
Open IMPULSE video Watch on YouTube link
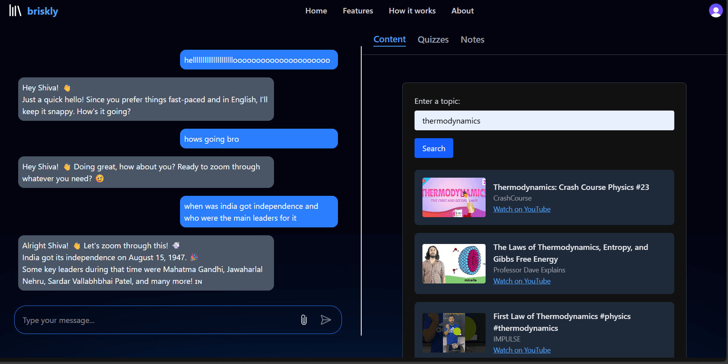pyautogui.click(x=522, y=350)
